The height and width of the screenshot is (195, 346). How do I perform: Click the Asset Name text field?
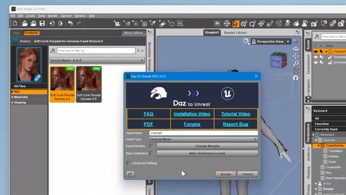point(203,133)
